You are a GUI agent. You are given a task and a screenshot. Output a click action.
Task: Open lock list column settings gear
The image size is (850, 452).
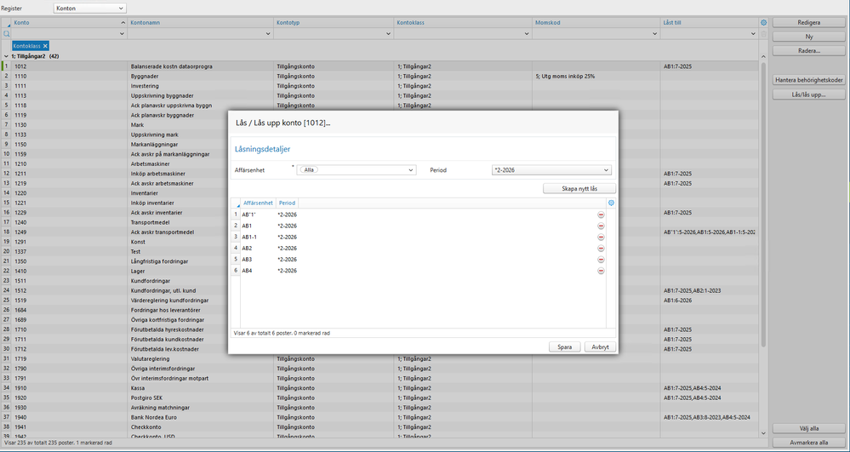(x=611, y=203)
